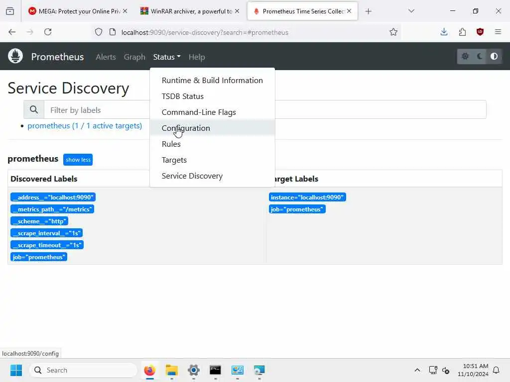Click target job="prometheus" label

point(297,209)
